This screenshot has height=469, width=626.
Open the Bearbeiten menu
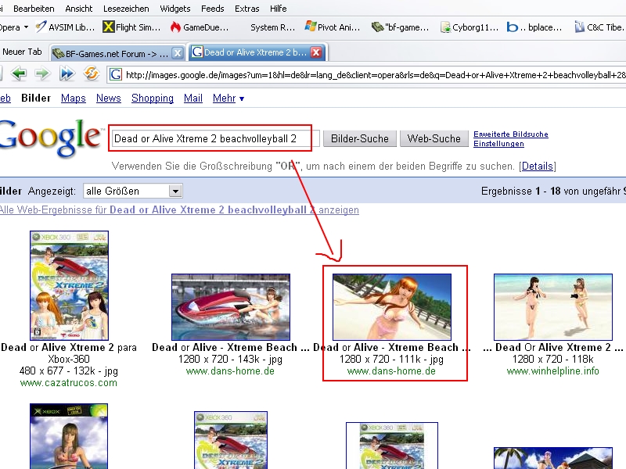pos(34,9)
